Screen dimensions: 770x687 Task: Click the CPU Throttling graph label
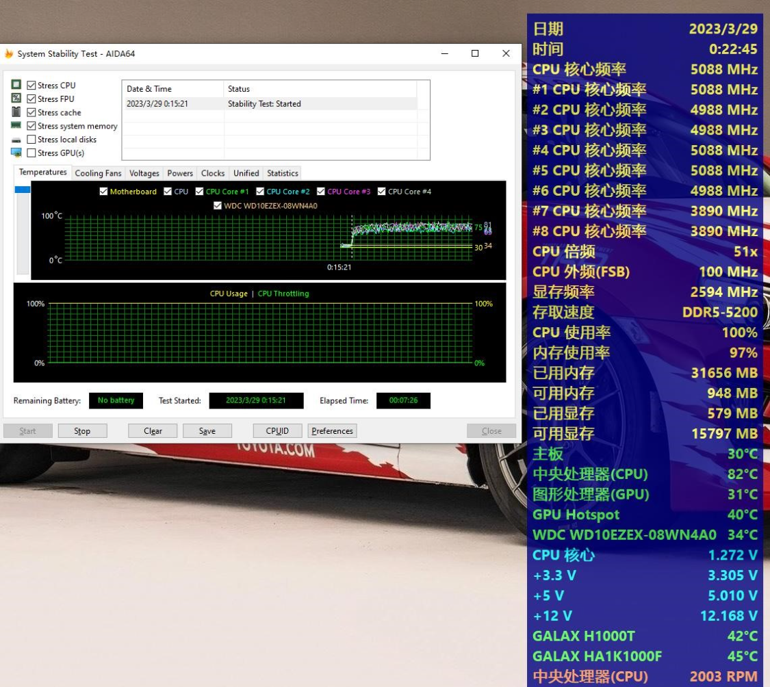tap(283, 294)
